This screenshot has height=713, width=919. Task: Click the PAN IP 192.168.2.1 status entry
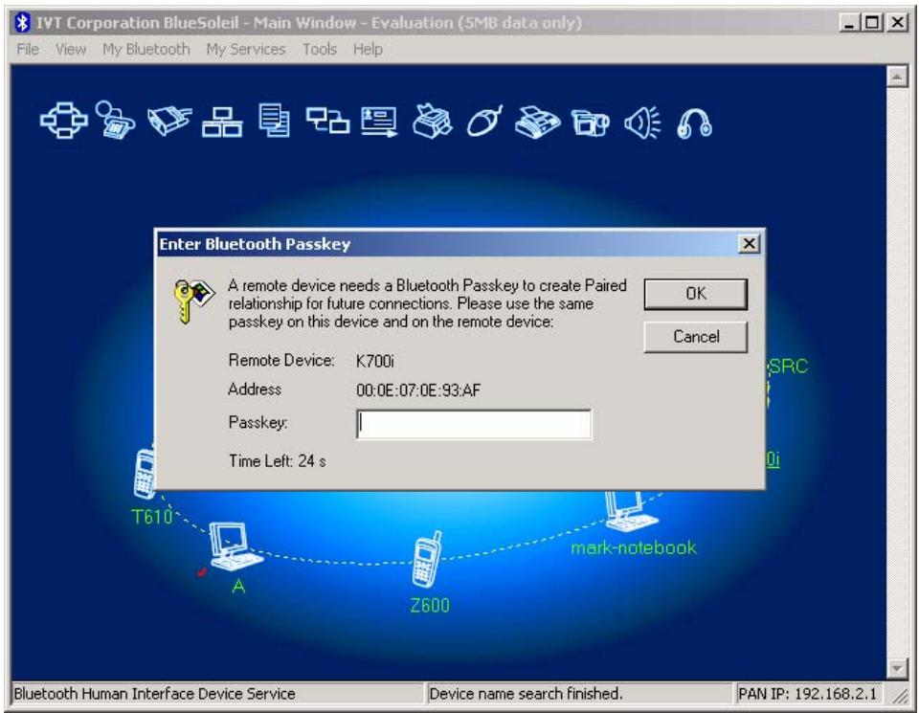point(807,694)
